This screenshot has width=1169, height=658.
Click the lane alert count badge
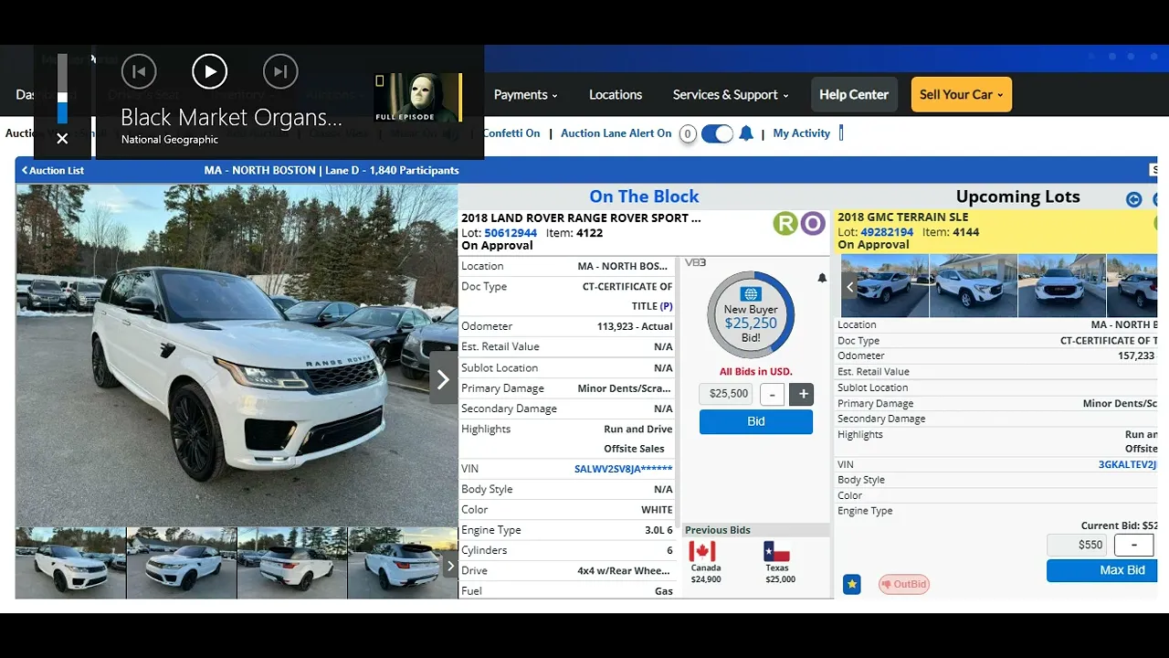(x=688, y=134)
